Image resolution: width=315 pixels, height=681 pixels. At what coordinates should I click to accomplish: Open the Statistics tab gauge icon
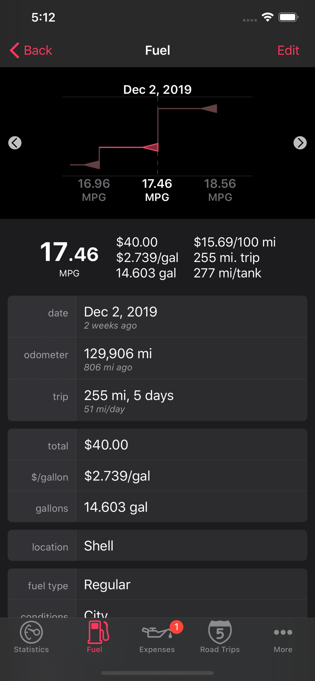(31, 631)
